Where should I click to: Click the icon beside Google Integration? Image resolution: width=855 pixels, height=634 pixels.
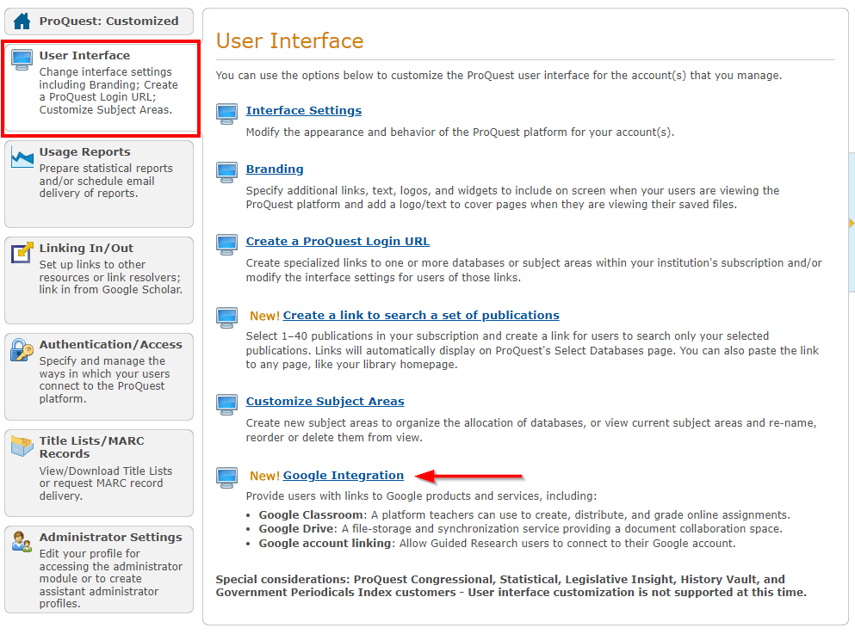tap(226, 477)
